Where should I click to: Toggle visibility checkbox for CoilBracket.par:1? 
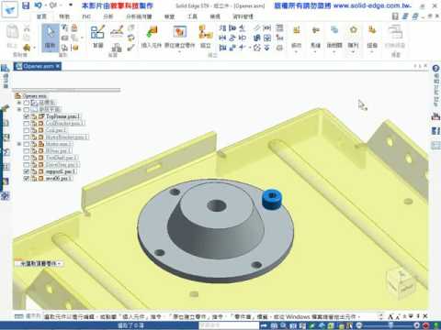click(x=27, y=124)
